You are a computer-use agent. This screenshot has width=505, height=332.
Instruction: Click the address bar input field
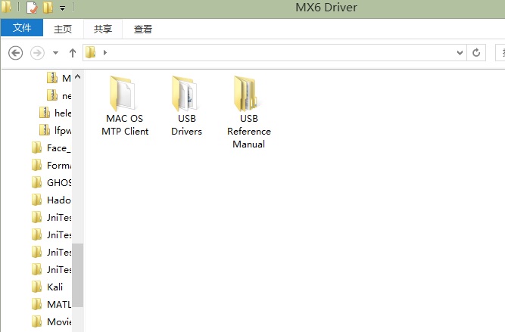click(274, 53)
